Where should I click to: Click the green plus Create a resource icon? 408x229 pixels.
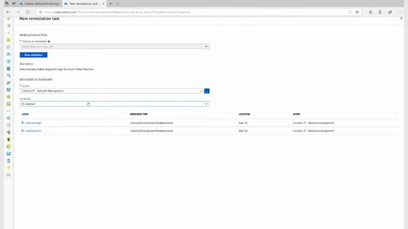pyautogui.click(x=8, y=19)
